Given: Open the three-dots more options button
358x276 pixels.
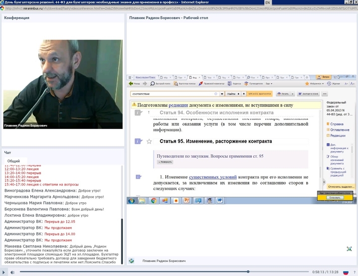Looking at the screenshot, I should 325,94.
